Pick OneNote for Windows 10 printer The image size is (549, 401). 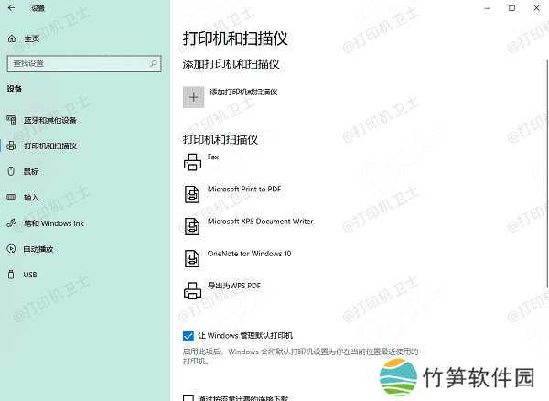(x=249, y=254)
